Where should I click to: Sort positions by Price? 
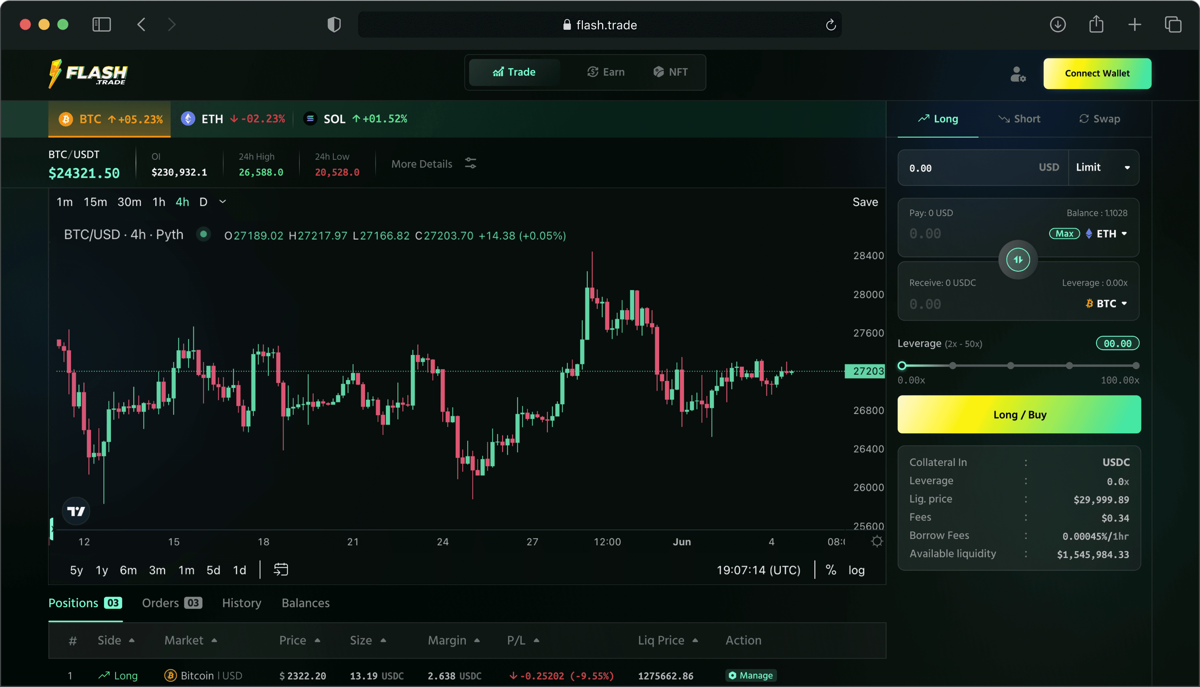300,640
